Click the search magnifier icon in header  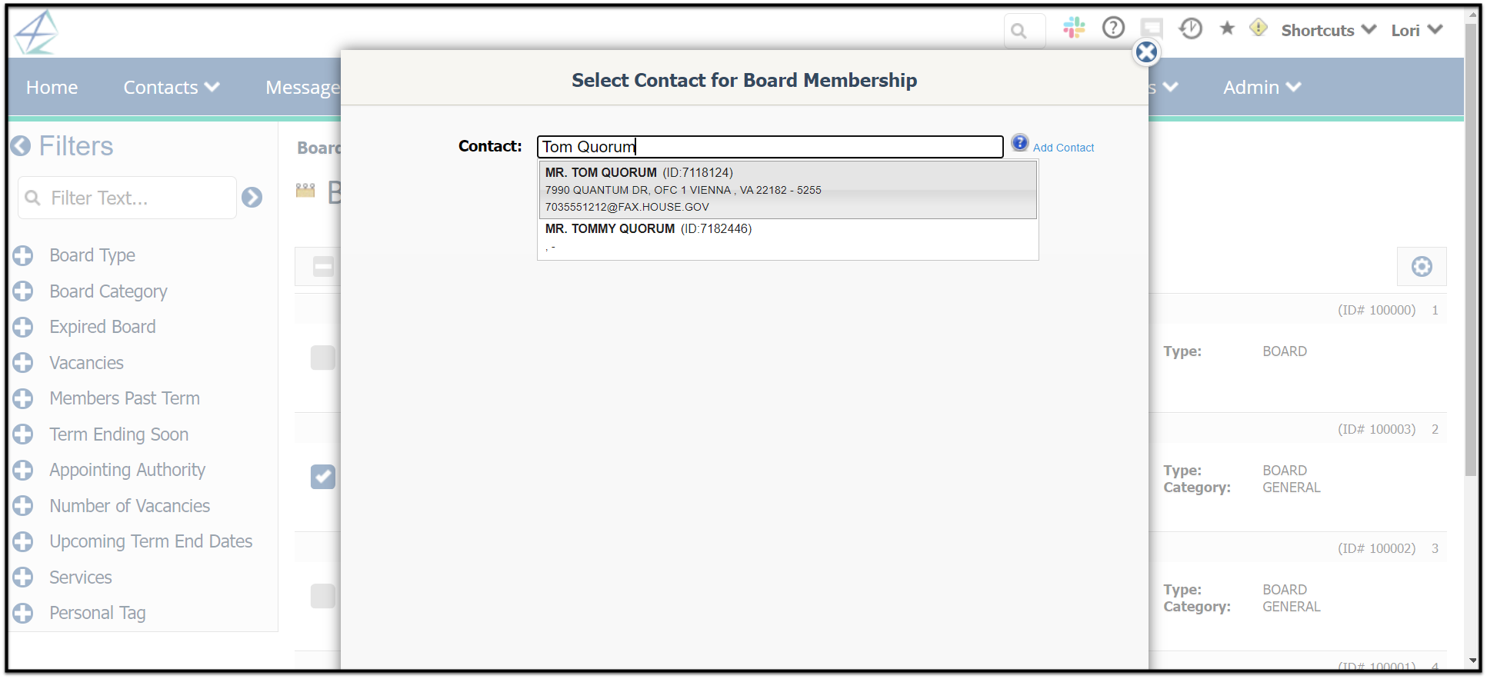1019,32
